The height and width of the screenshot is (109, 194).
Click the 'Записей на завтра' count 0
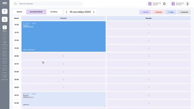pyautogui.click(x=164, y=4)
